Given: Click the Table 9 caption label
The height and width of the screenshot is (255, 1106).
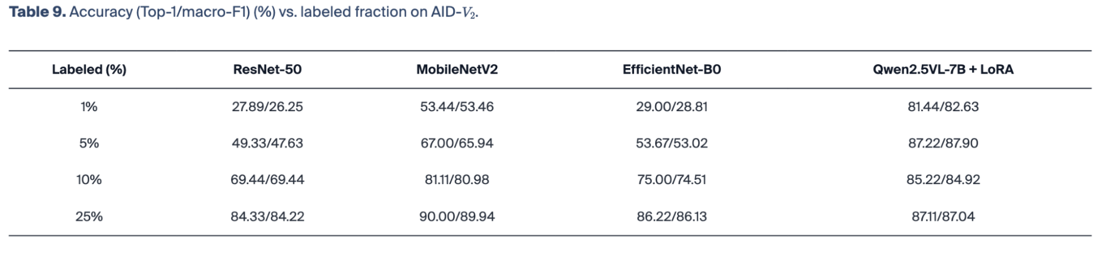Looking at the screenshot, I should pyautogui.click(x=37, y=12).
